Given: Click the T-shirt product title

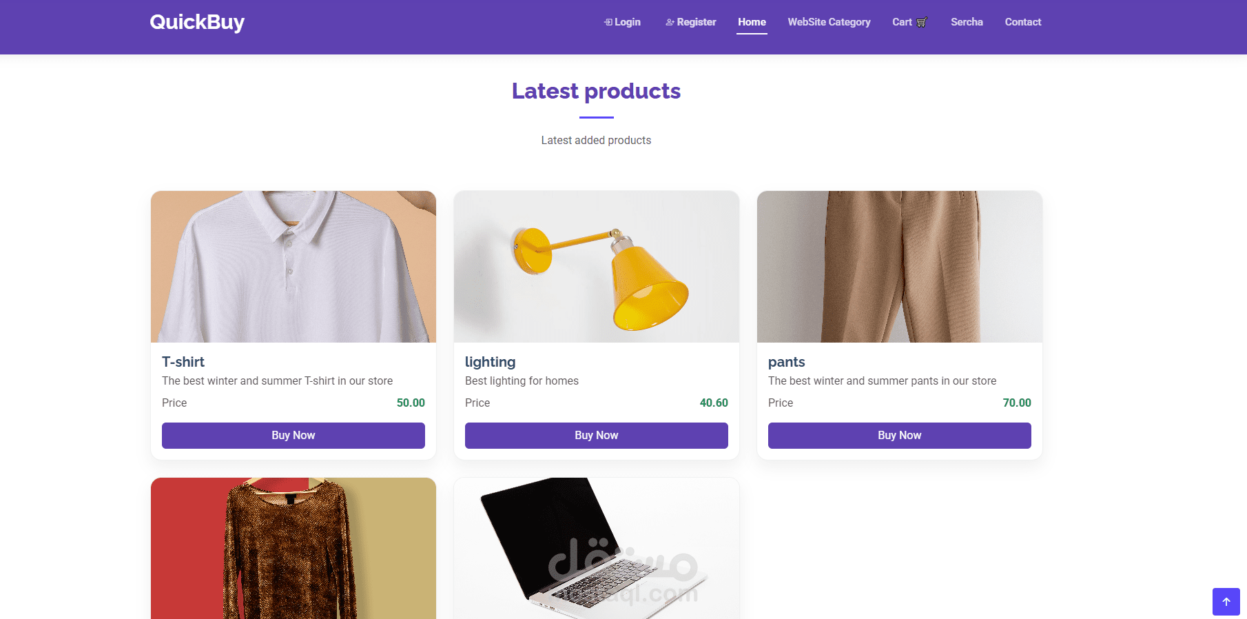Looking at the screenshot, I should click(183, 362).
